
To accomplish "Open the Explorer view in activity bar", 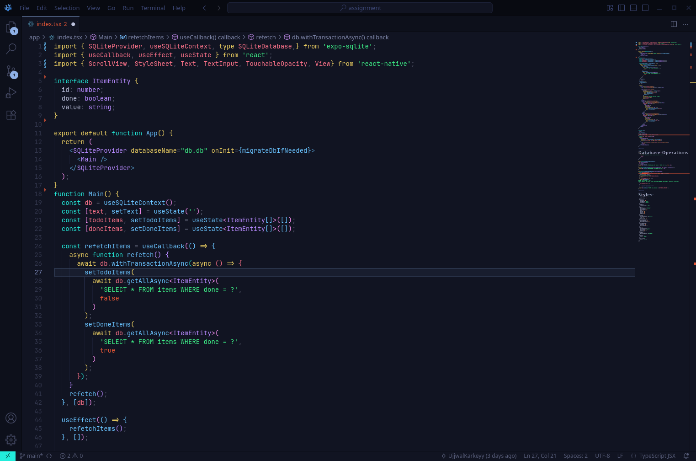I will tap(11, 28).
